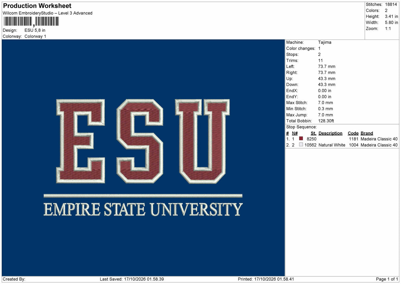Click thread code 1004

click(x=354, y=145)
